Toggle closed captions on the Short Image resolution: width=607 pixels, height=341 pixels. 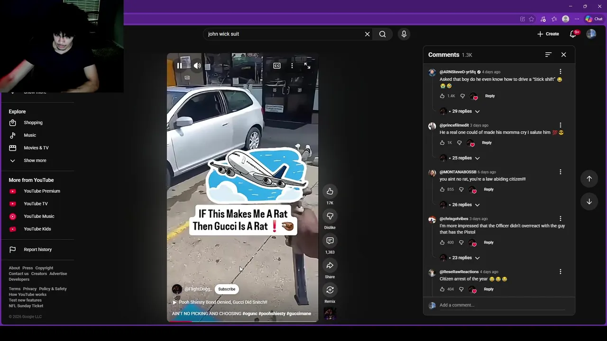[277, 66]
